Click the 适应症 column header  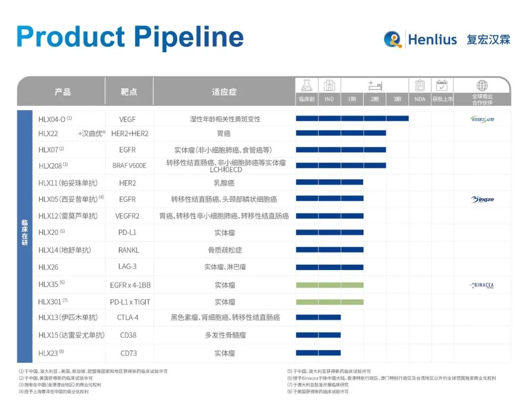(224, 92)
